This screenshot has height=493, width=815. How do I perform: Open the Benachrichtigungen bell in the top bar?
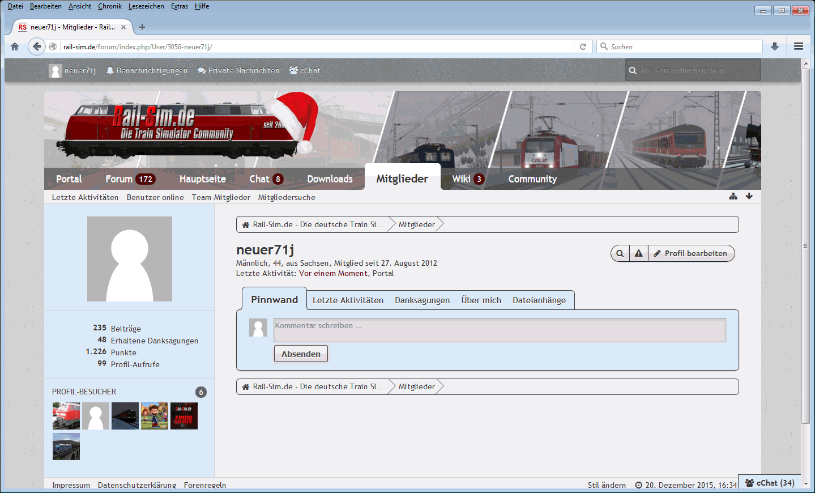tap(147, 71)
